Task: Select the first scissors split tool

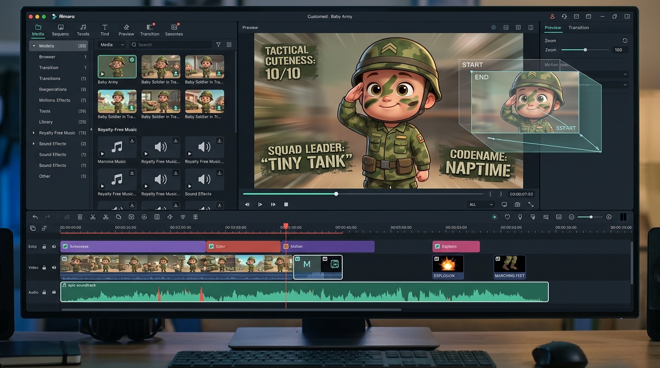Action: 93,217
